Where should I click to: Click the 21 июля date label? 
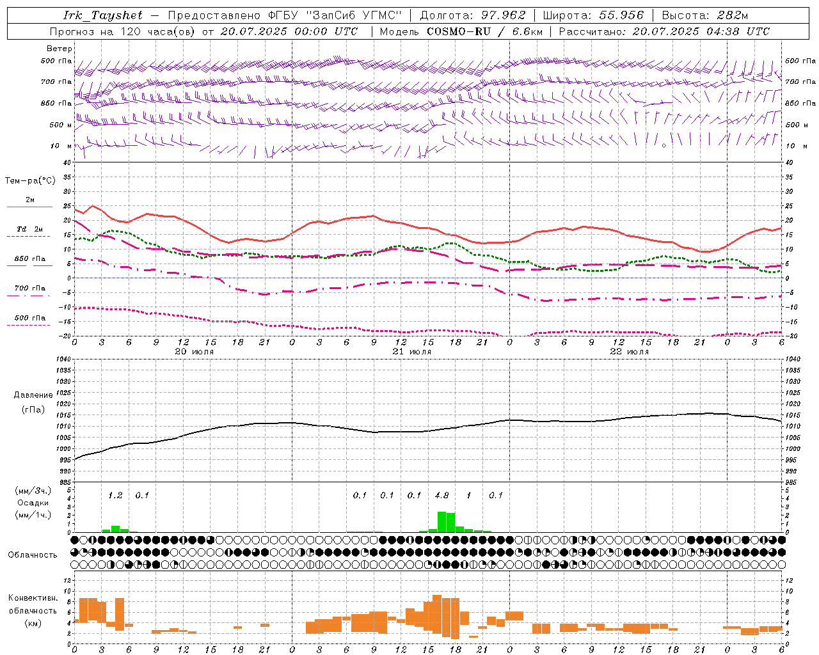coord(411,351)
